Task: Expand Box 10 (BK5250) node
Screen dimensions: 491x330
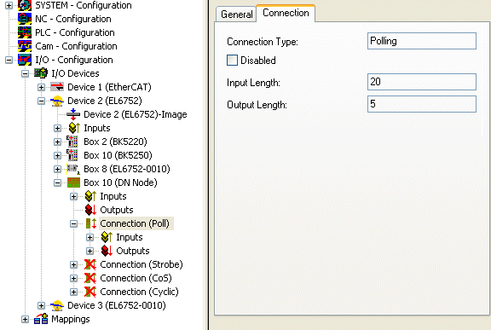Action: coord(57,155)
